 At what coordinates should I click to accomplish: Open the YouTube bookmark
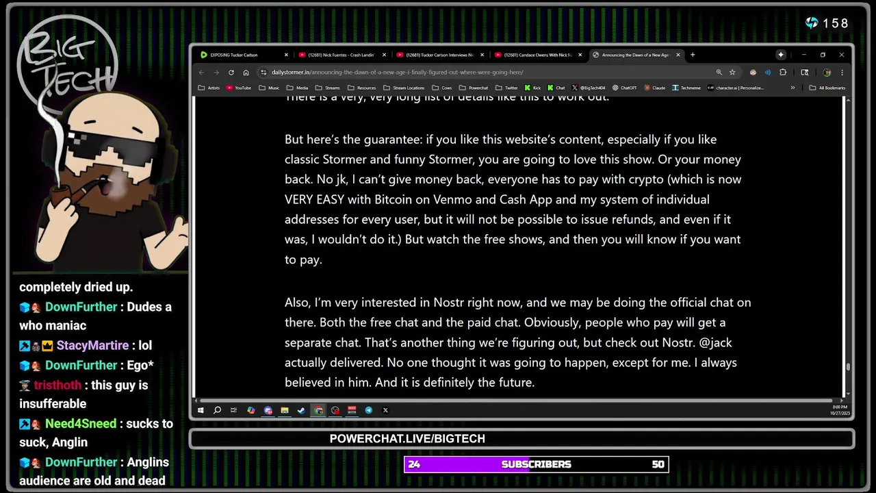coord(238,88)
